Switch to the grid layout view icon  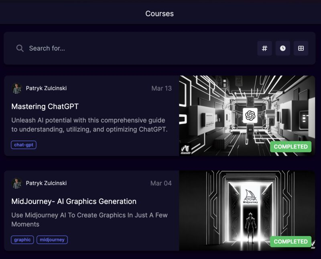(301, 48)
